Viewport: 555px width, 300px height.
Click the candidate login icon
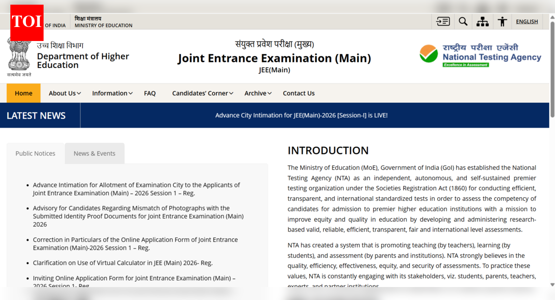[442, 21]
